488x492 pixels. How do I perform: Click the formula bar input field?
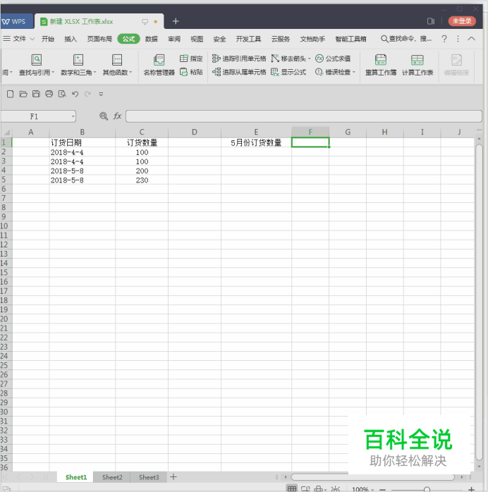pos(303,116)
